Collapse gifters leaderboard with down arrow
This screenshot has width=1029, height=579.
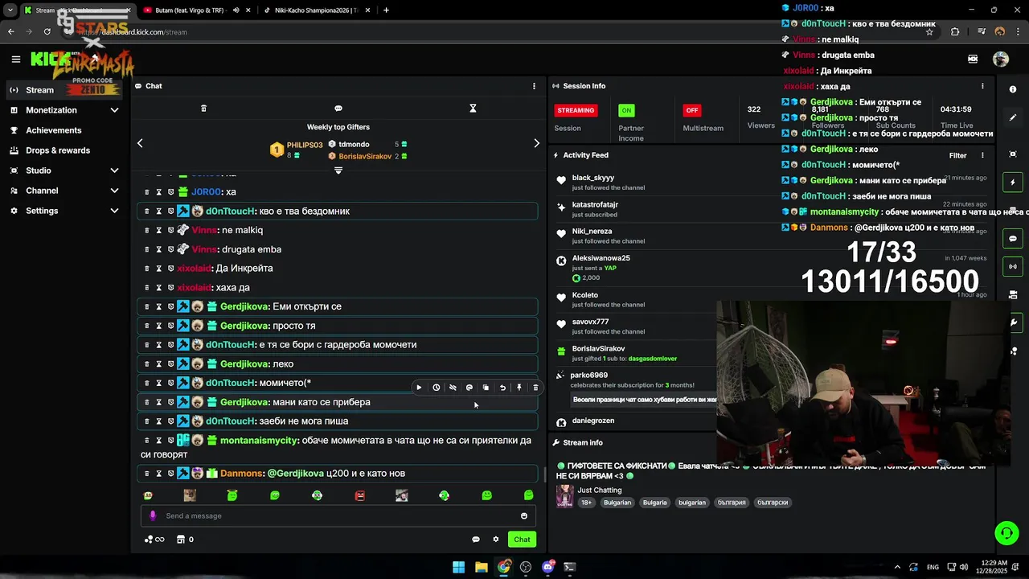pyautogui.click(x=338, y=170)
